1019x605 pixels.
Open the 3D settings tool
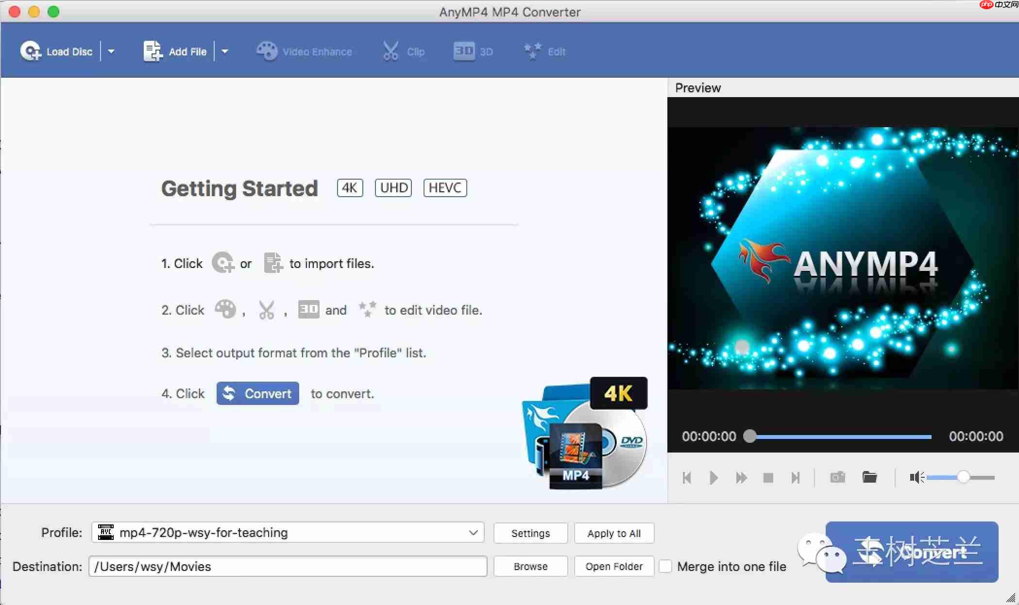click(x=473, y=51)
